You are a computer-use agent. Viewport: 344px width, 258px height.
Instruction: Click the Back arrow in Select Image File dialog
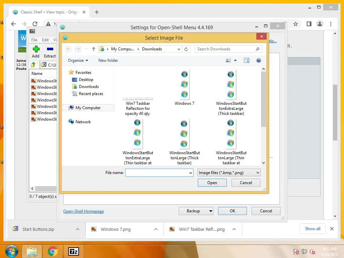click(69, 49)
